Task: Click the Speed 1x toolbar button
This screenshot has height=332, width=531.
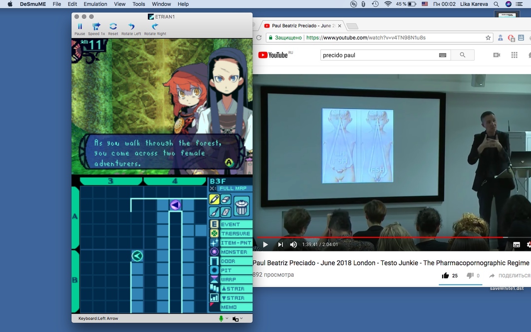Action: pos(96,29)
